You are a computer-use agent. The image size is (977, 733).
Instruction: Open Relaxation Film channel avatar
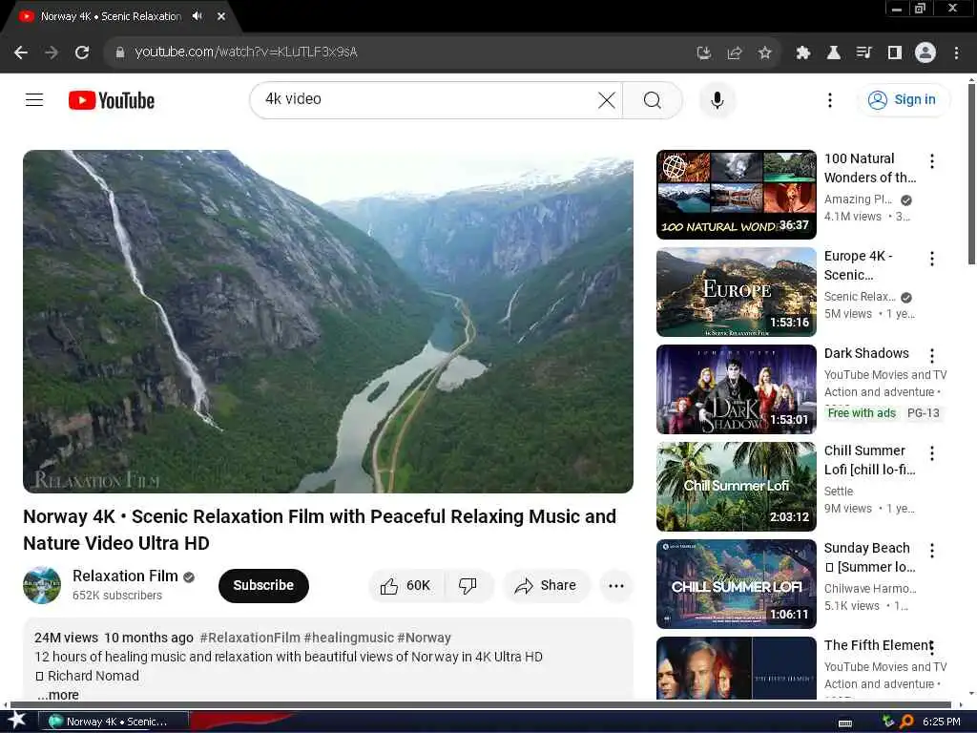point(42,585)
